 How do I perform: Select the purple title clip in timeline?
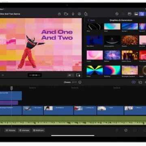(9, 103)
